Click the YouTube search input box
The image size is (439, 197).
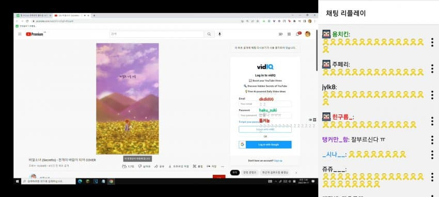pos(157,34)
